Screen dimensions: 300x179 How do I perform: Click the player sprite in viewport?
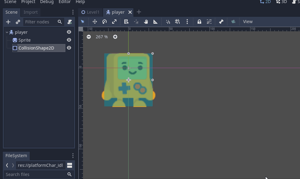[128, 80]
